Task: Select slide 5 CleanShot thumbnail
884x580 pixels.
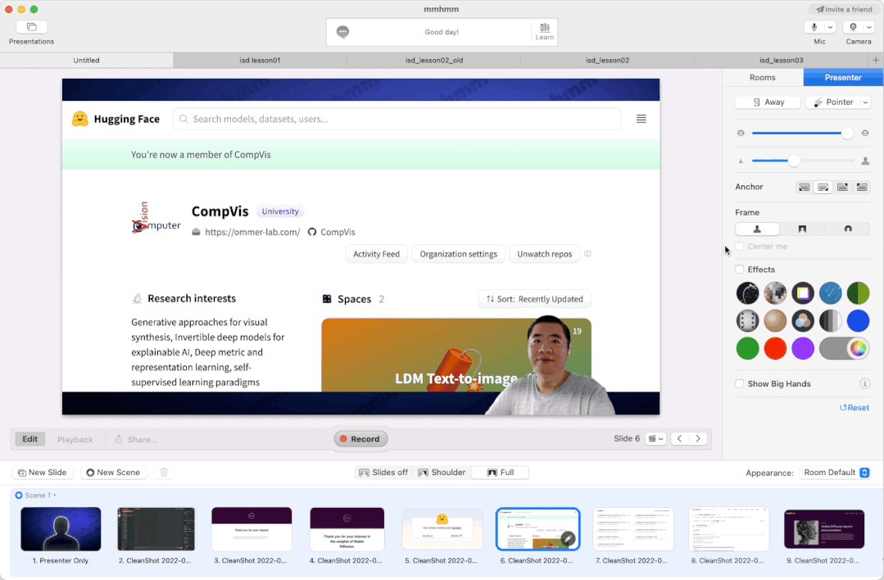Action: (x=442, y=529)
